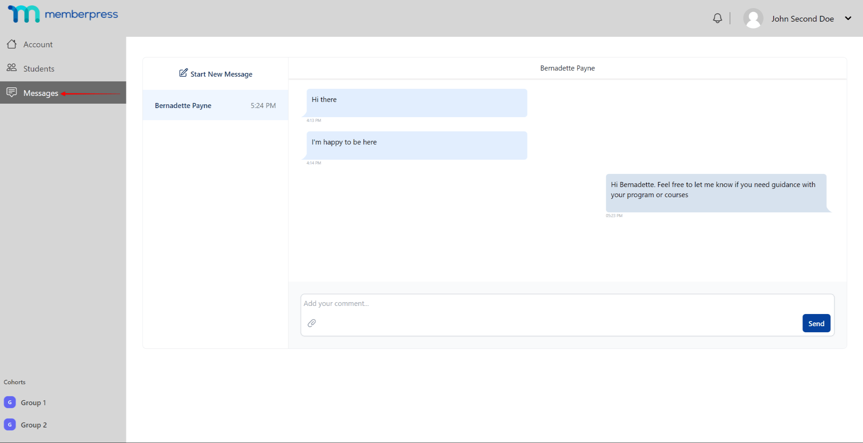The height and width of the screenshot is (443, 863).
Task: Open the notifications bell
Action: 717,18
